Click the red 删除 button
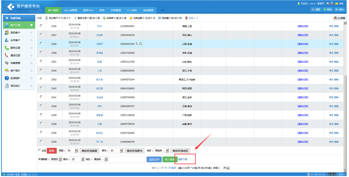 (52, 151)
